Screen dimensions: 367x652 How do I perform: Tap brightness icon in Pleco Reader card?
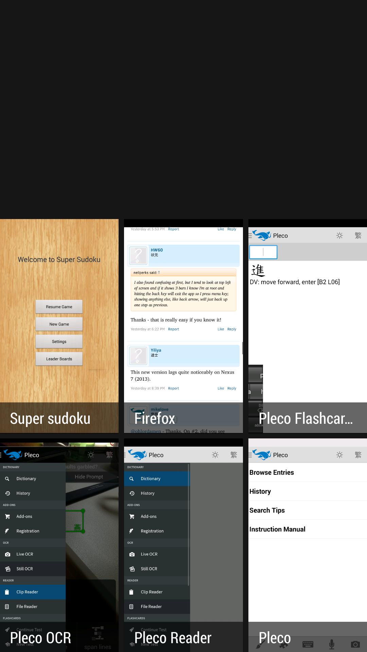pyautogui.click(x=215, y=455)
